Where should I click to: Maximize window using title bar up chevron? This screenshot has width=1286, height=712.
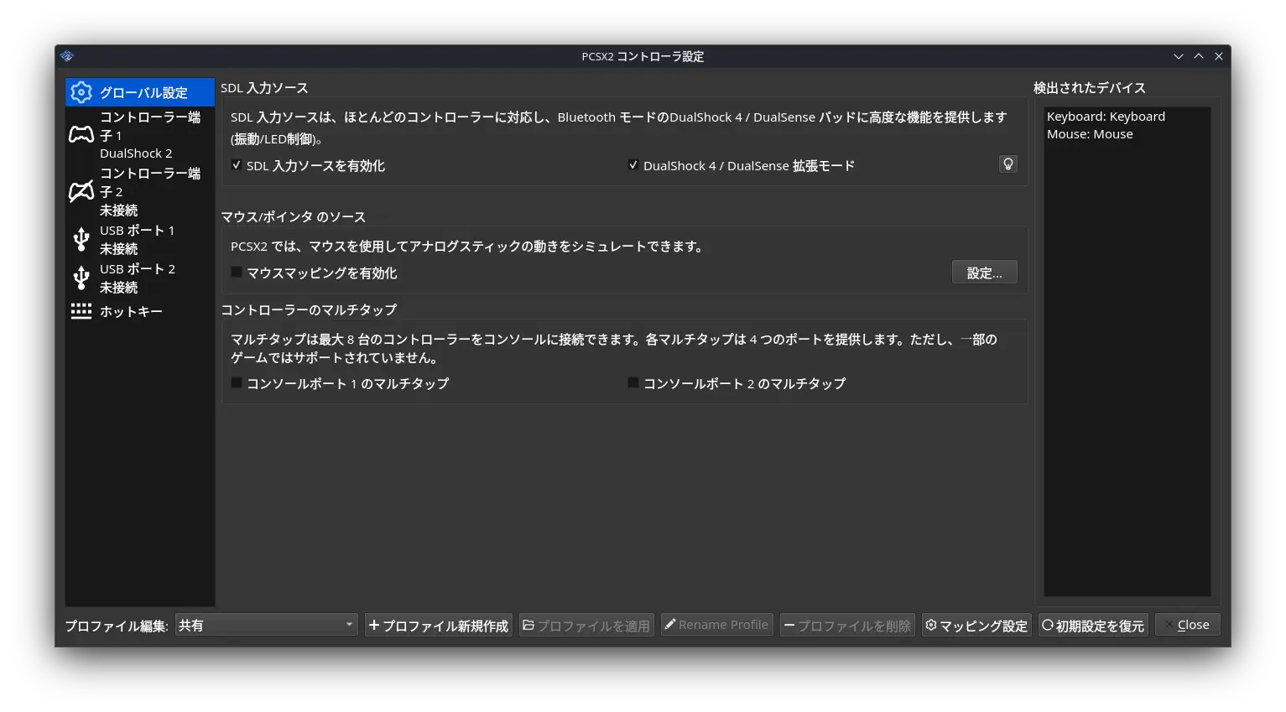(1199, 56)
